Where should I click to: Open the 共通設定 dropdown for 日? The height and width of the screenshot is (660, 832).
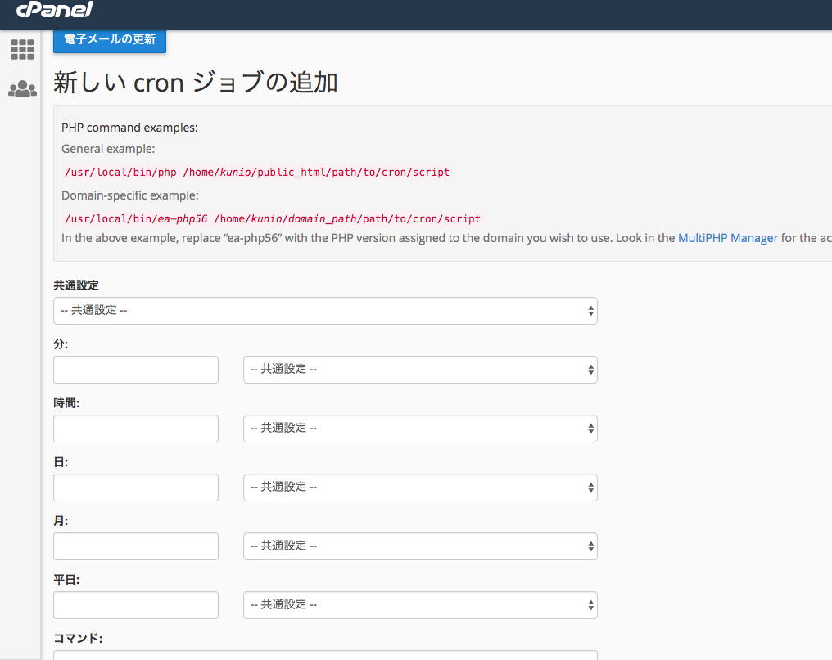coord(420,487)
